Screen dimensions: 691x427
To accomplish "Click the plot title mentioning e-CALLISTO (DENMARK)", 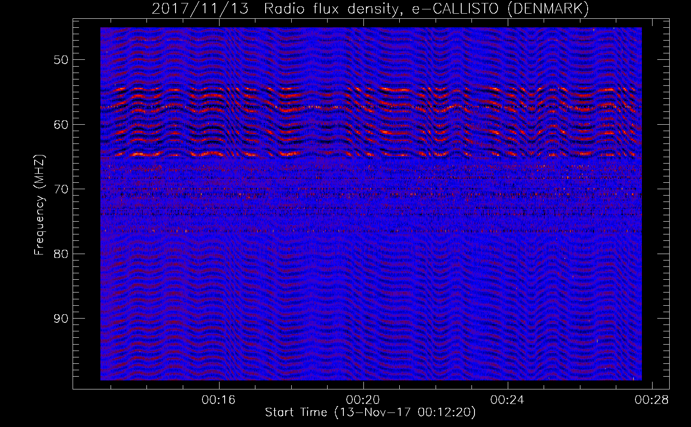I will [370, 9].
